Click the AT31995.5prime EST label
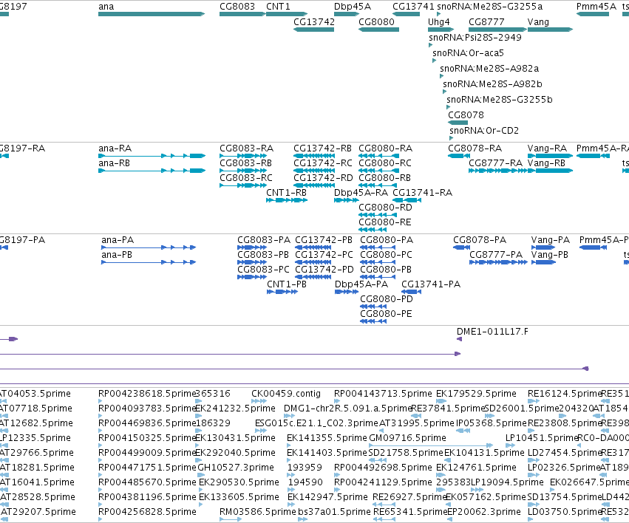Viewport: 629px width, 523px height. [417, 423]
